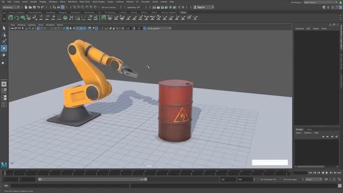
Task: Click the go to start of playback button
Action: pos(310,173)
